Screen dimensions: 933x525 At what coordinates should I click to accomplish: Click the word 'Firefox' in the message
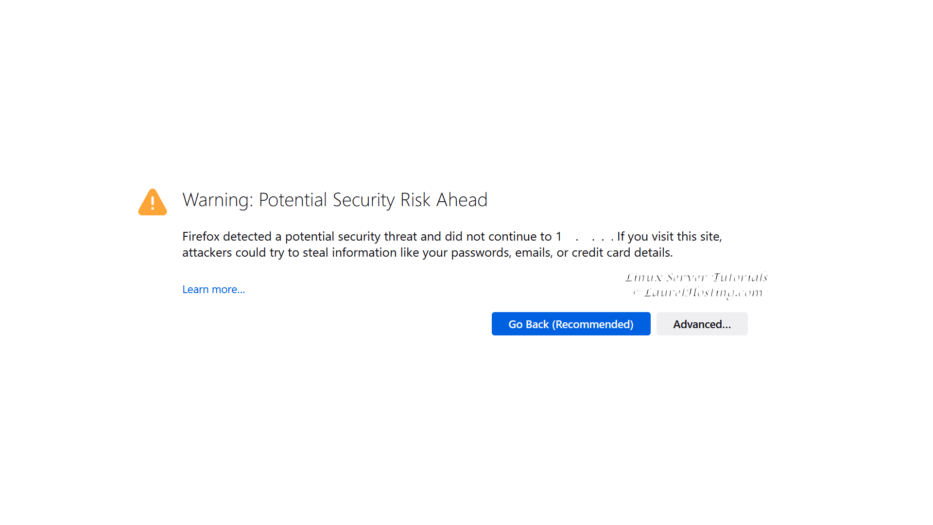coord(201,236)
